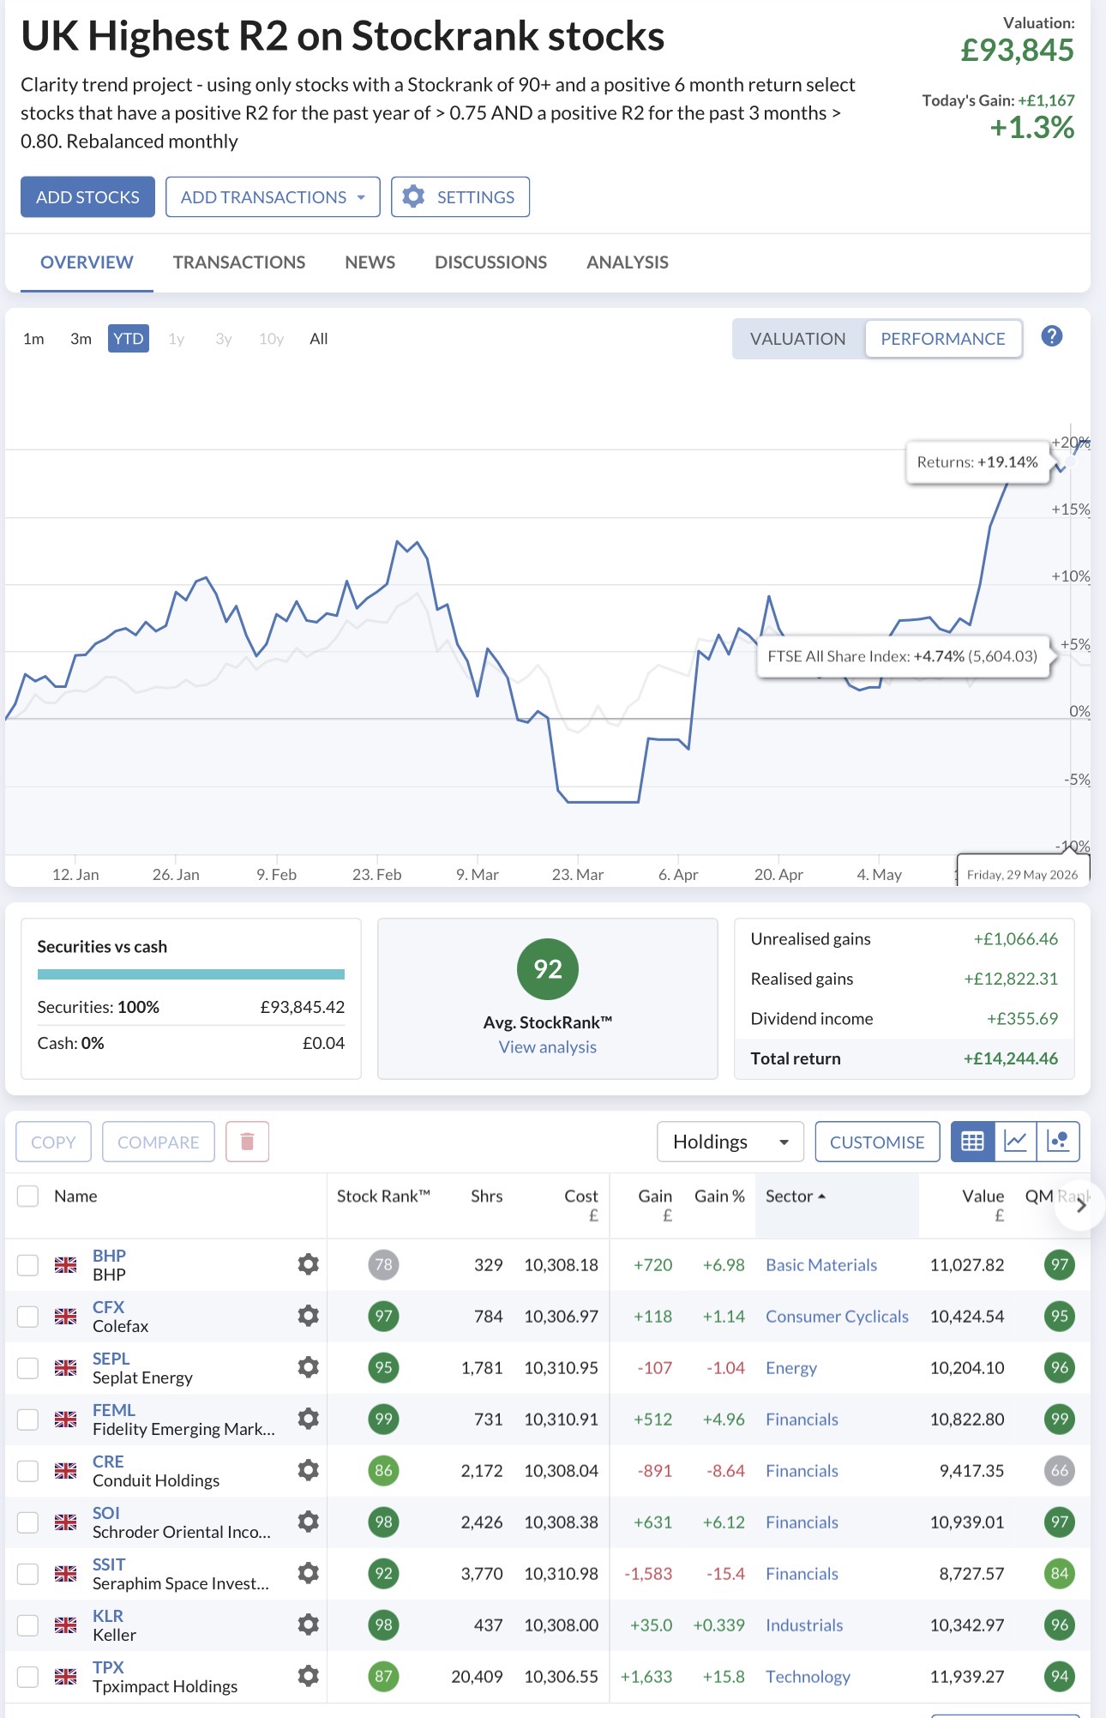Tick the checkbox for Seplat Energy

pos(28,1367)
